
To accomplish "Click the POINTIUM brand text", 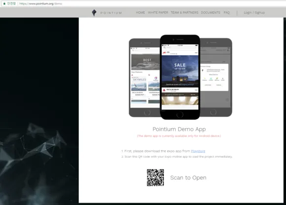I will (111, 13).
